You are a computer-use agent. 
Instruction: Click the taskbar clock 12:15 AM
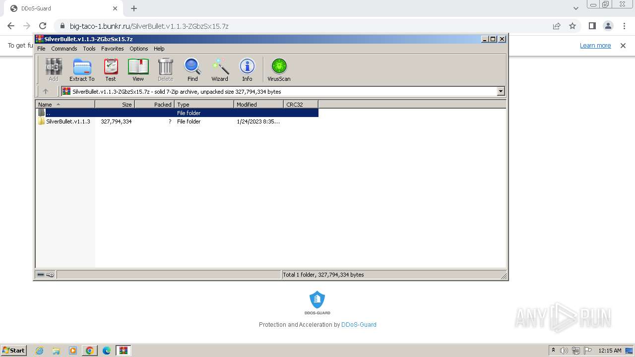coord(610,351)
